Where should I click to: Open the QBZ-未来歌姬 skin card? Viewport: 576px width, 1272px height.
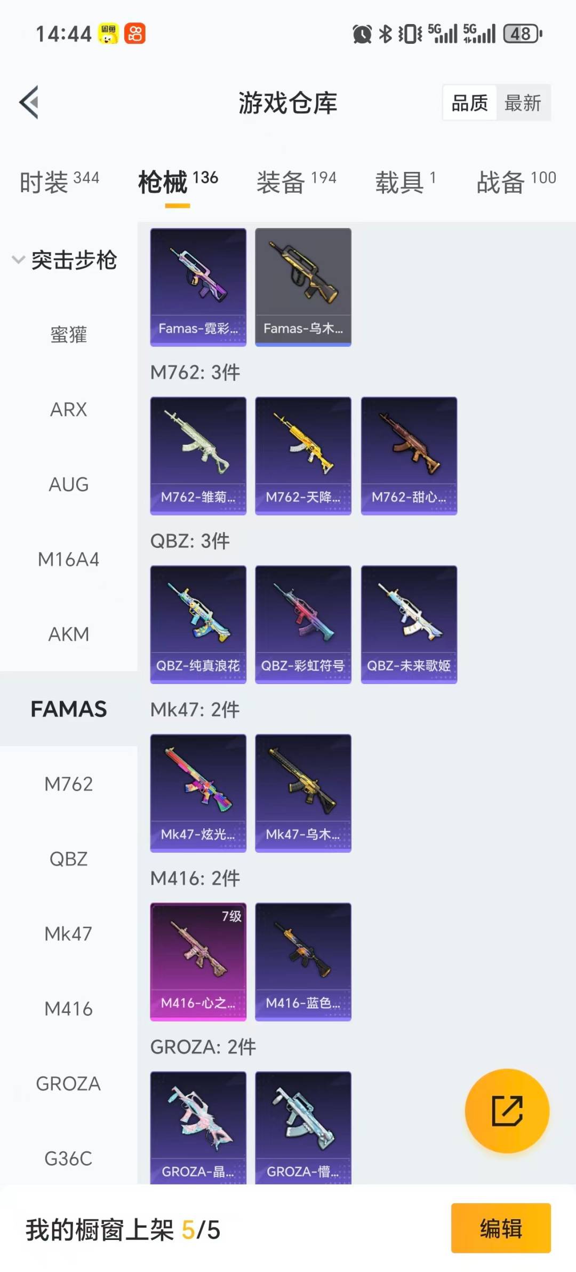[x=409, y=624]
